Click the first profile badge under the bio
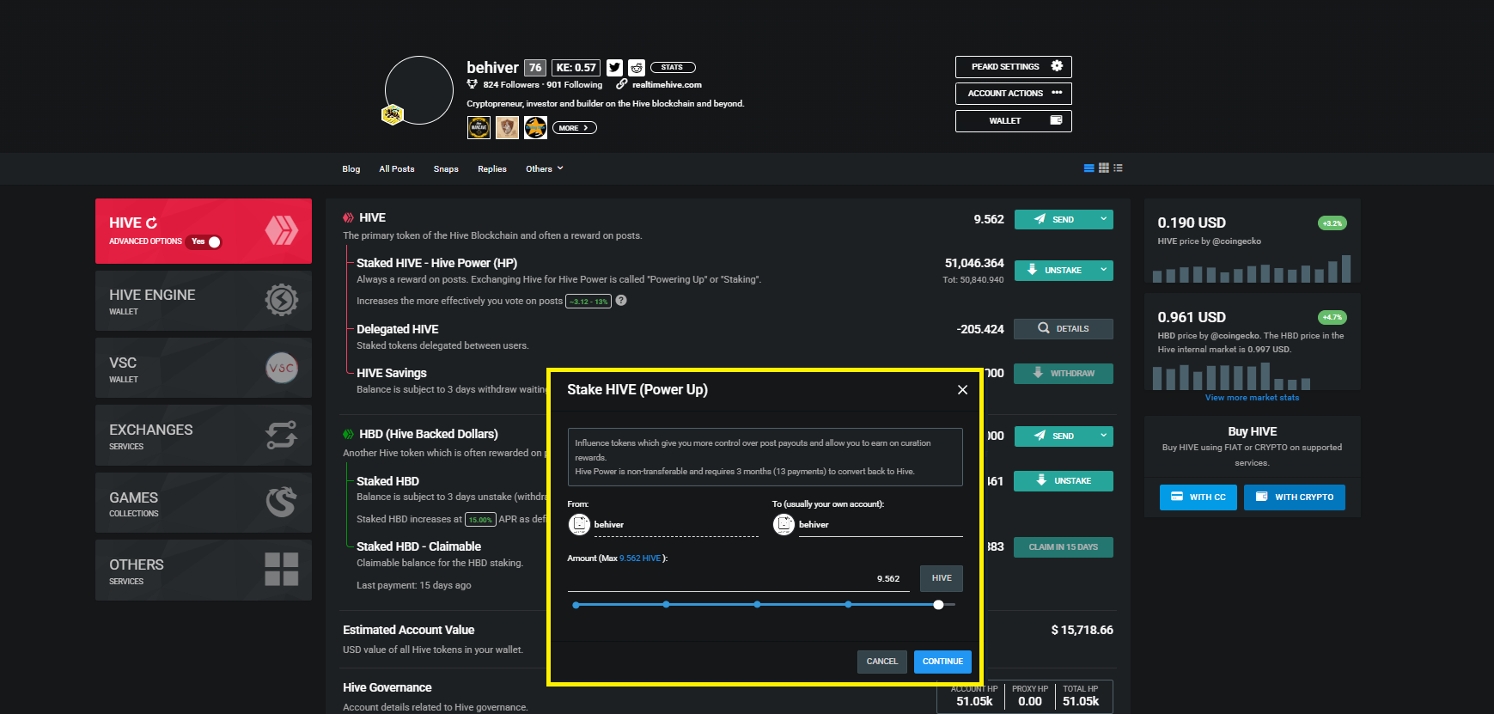Screen dimensions: 1494x714 coord(479,128)
